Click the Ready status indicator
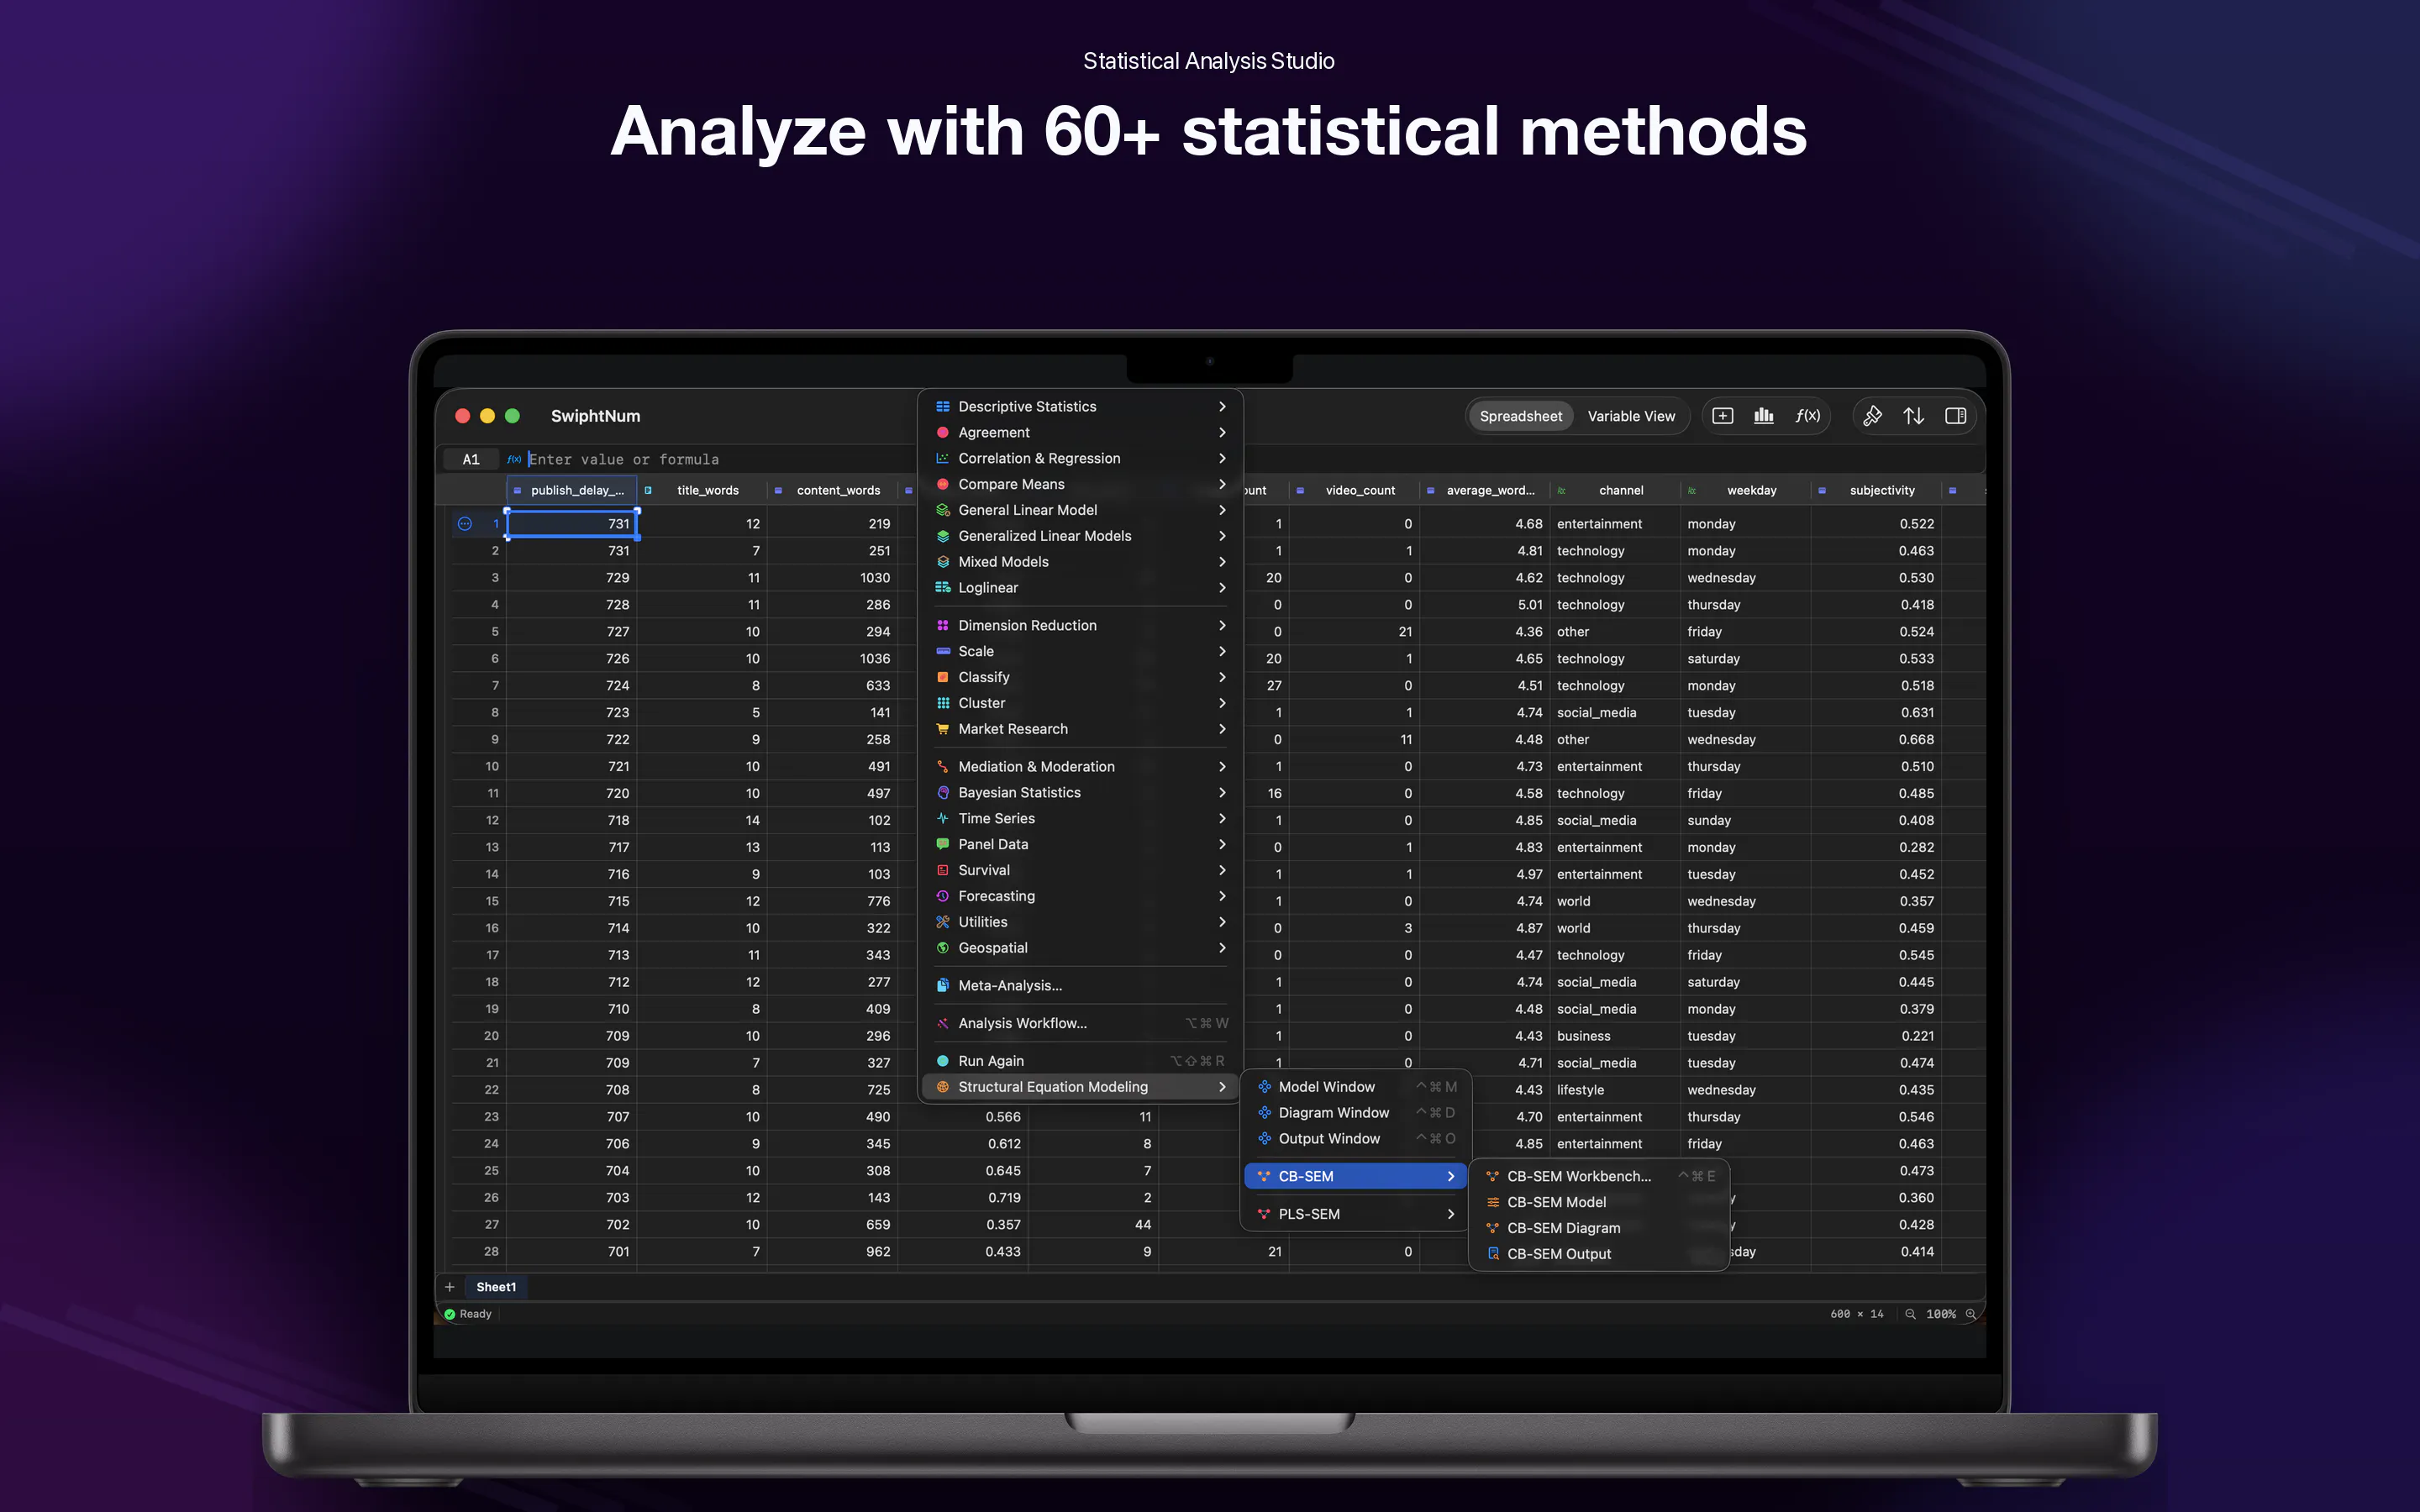This screenshot has width=2420, height=1512. (468, 1314)
